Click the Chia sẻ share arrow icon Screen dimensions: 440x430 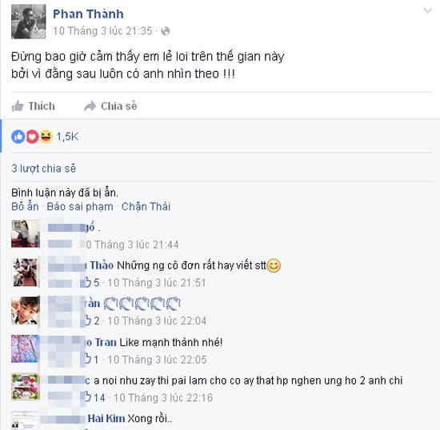point(90,106)
